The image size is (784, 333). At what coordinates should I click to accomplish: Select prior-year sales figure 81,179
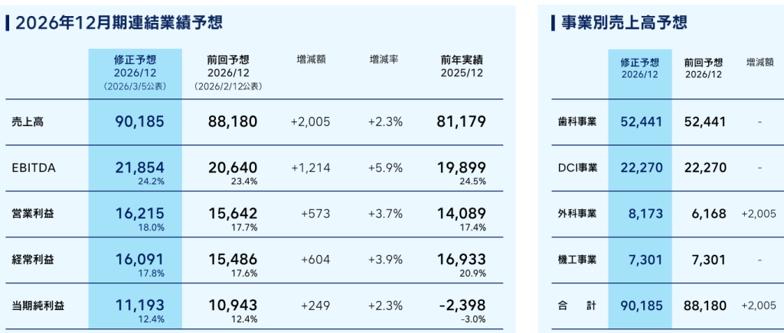pos(460,121)
